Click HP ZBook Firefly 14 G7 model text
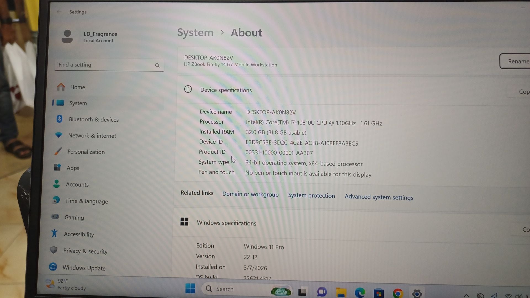 click(x=230, y=65)
